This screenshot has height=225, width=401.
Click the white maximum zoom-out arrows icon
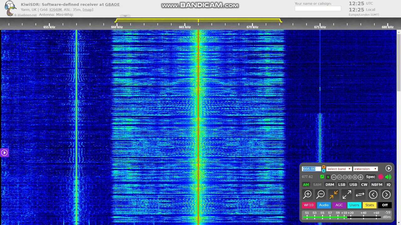pos(347,194)
